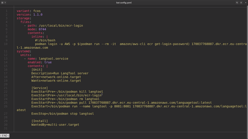Click the wrapped text 'atest'
248x139 pixels.
pos(21,110)
